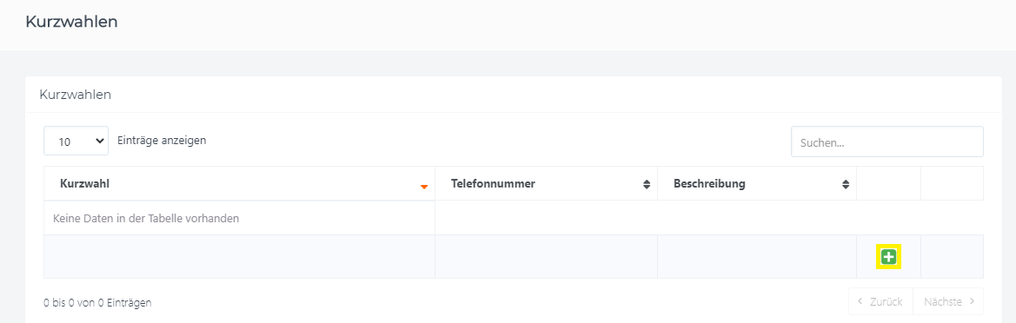Focus the Suchen search field
Screen dimensions: 1016x323
tap(887, 142)
